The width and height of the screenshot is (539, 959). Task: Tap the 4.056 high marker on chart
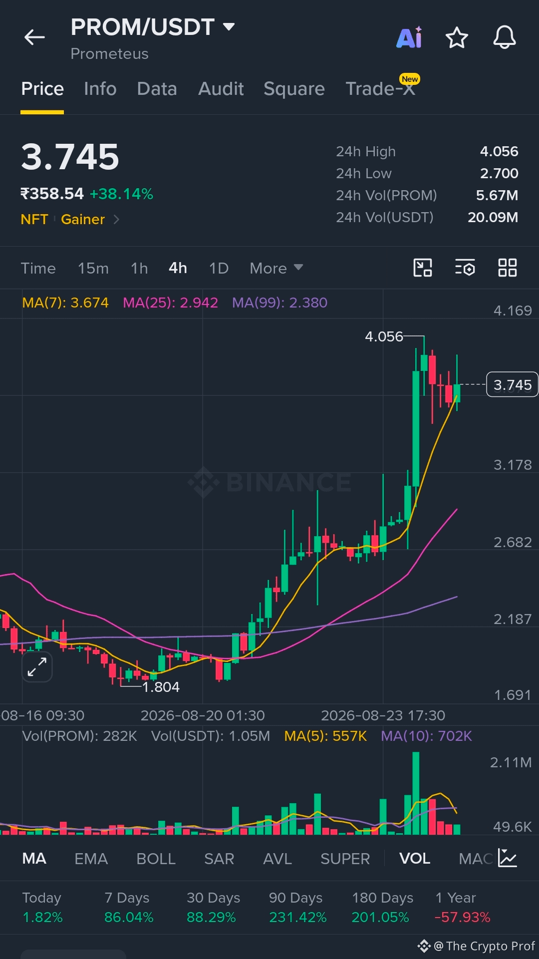(384, 336)
